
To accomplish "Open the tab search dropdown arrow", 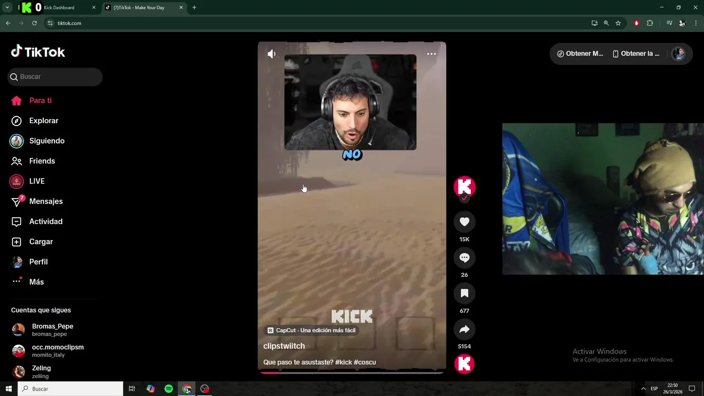I will coord(7,8).
